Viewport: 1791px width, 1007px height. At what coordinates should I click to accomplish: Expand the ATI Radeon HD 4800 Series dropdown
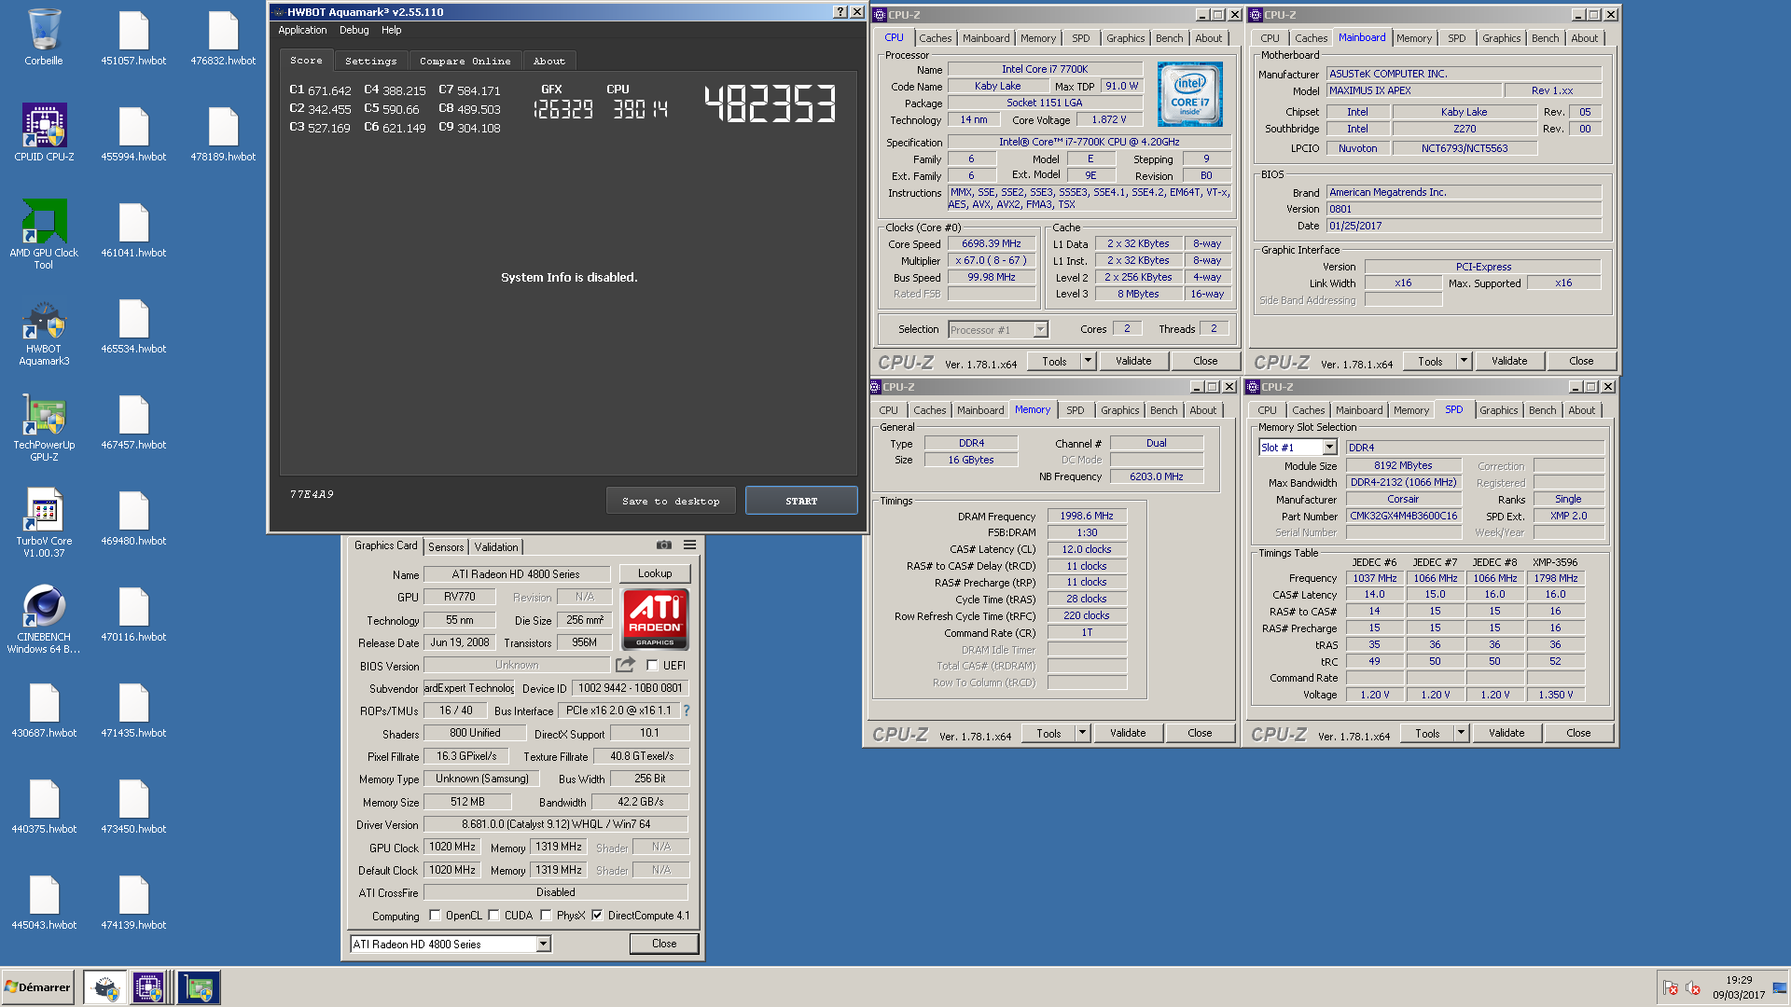coord(543,945)
